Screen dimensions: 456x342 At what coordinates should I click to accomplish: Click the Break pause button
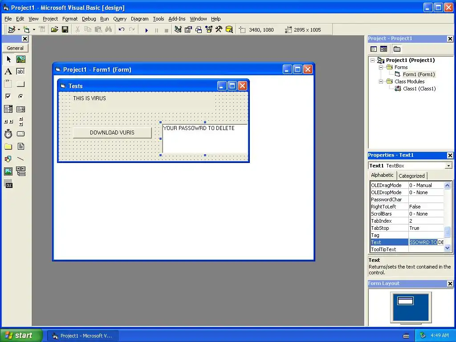(x=156, y=30)
